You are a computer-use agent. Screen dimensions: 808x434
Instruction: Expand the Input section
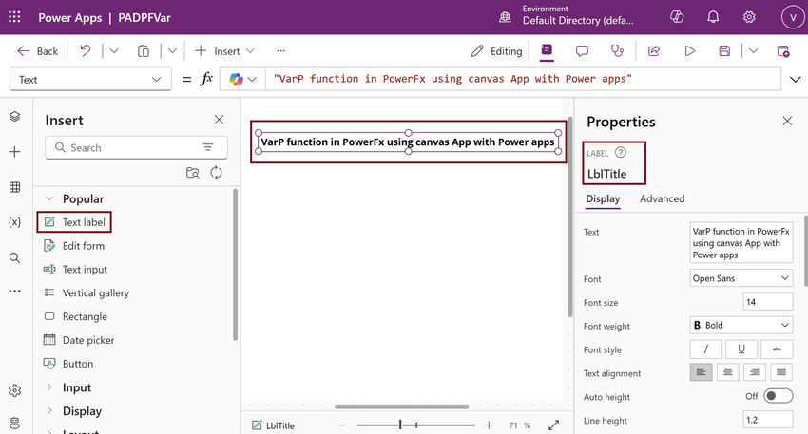point(49,387)
